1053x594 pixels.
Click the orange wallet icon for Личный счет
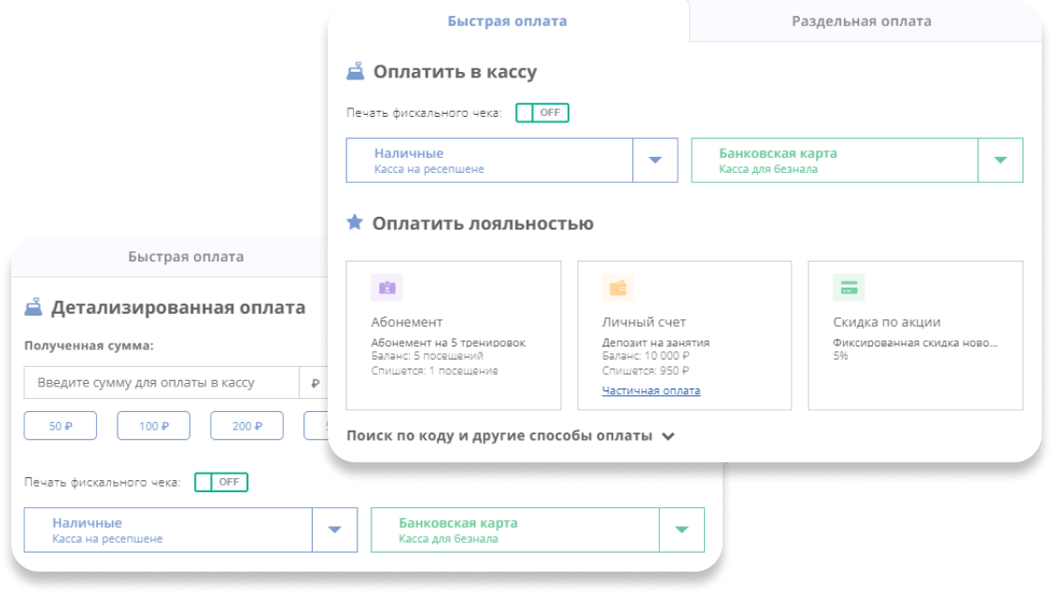click(x=618, y=288)
